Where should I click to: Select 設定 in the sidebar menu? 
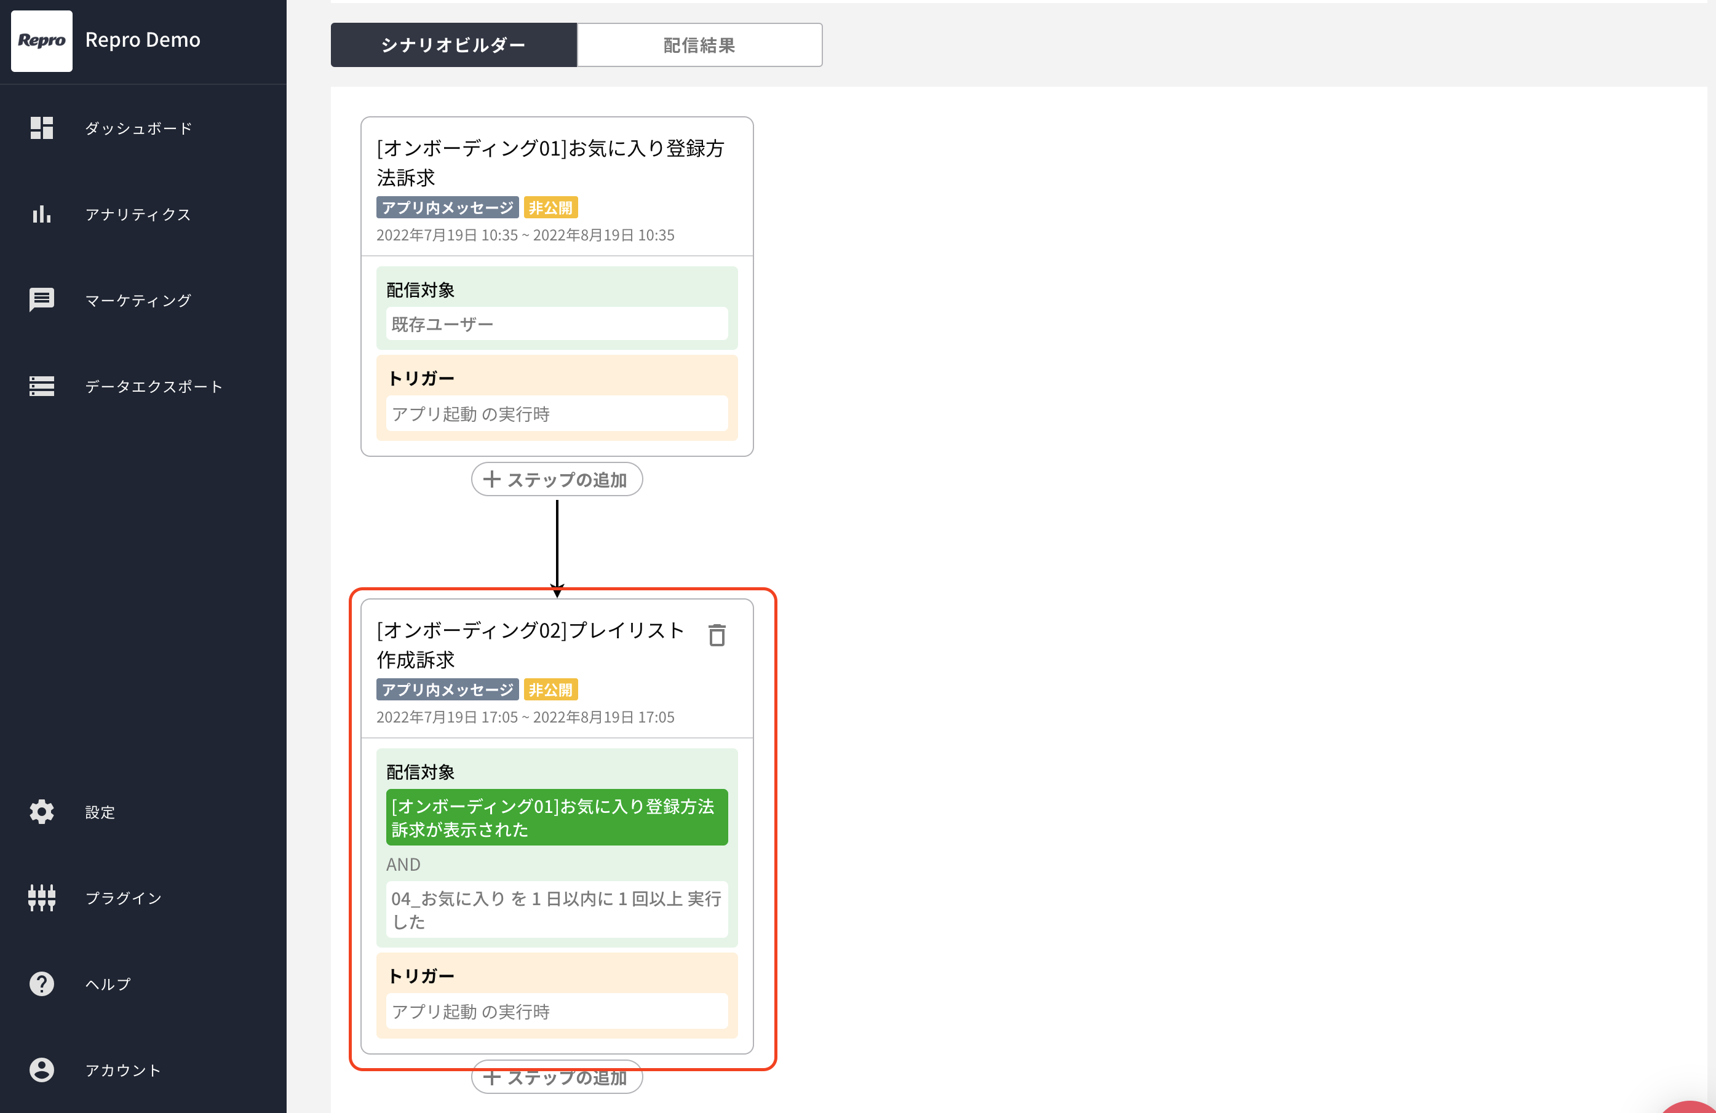click(x=100, y=812)
